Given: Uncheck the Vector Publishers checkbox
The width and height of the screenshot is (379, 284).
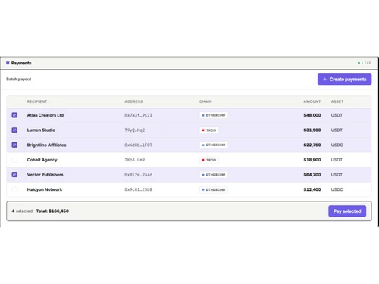Looking at the screenshot, I should tap(14, 175).
